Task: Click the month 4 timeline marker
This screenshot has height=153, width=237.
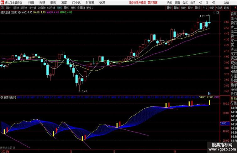Action: coord(175,151)
